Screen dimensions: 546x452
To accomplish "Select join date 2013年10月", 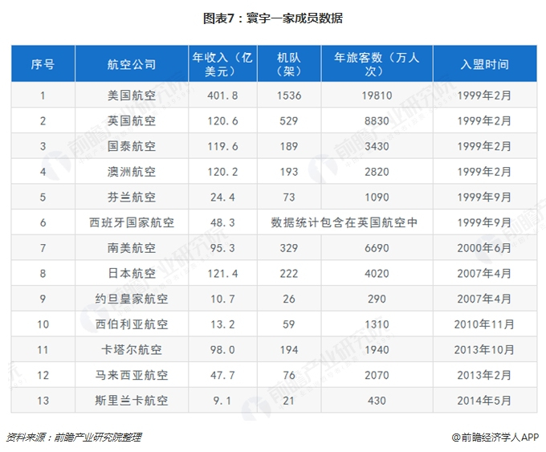I will pyautogui.click(x=484, y=349).
